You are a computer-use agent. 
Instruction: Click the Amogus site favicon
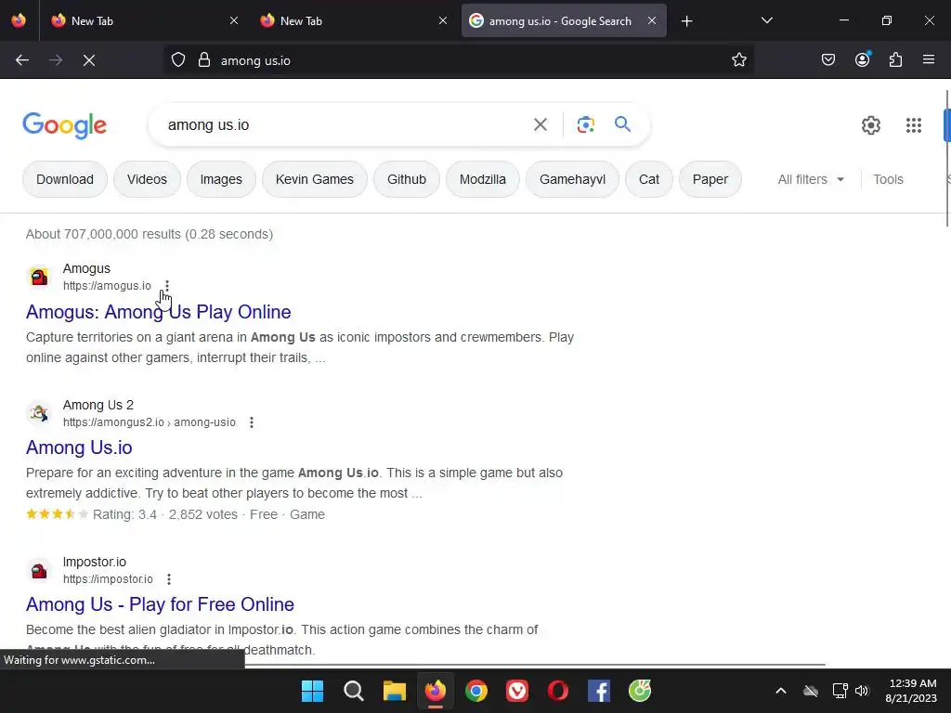(39, 277)
